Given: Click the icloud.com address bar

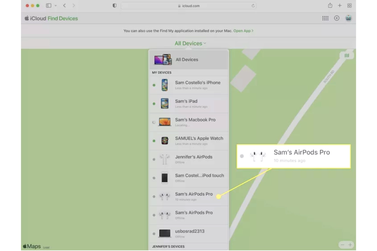Looking at the screenshot, I should pyautogui.click(x=188, y=6).
